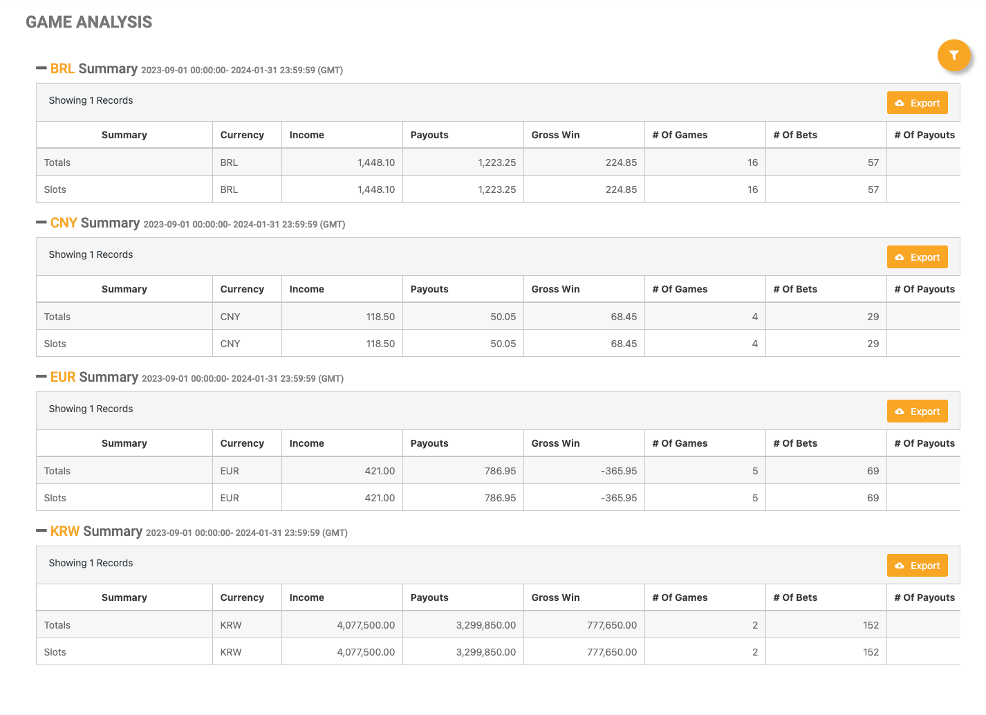Collapse the CNY Summary section
Screen dimensions: 986x715
tap(41, 223)
